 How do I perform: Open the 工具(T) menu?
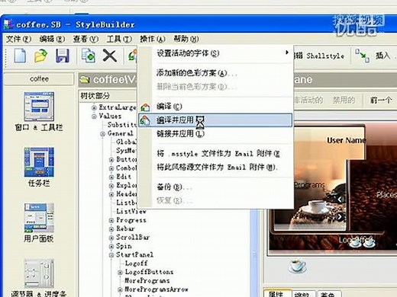coord(119,39)
